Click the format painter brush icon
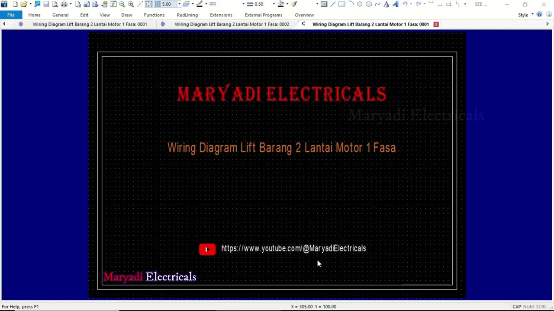The height and width of the screenshot is (311, 554). (x=294, y=4)
